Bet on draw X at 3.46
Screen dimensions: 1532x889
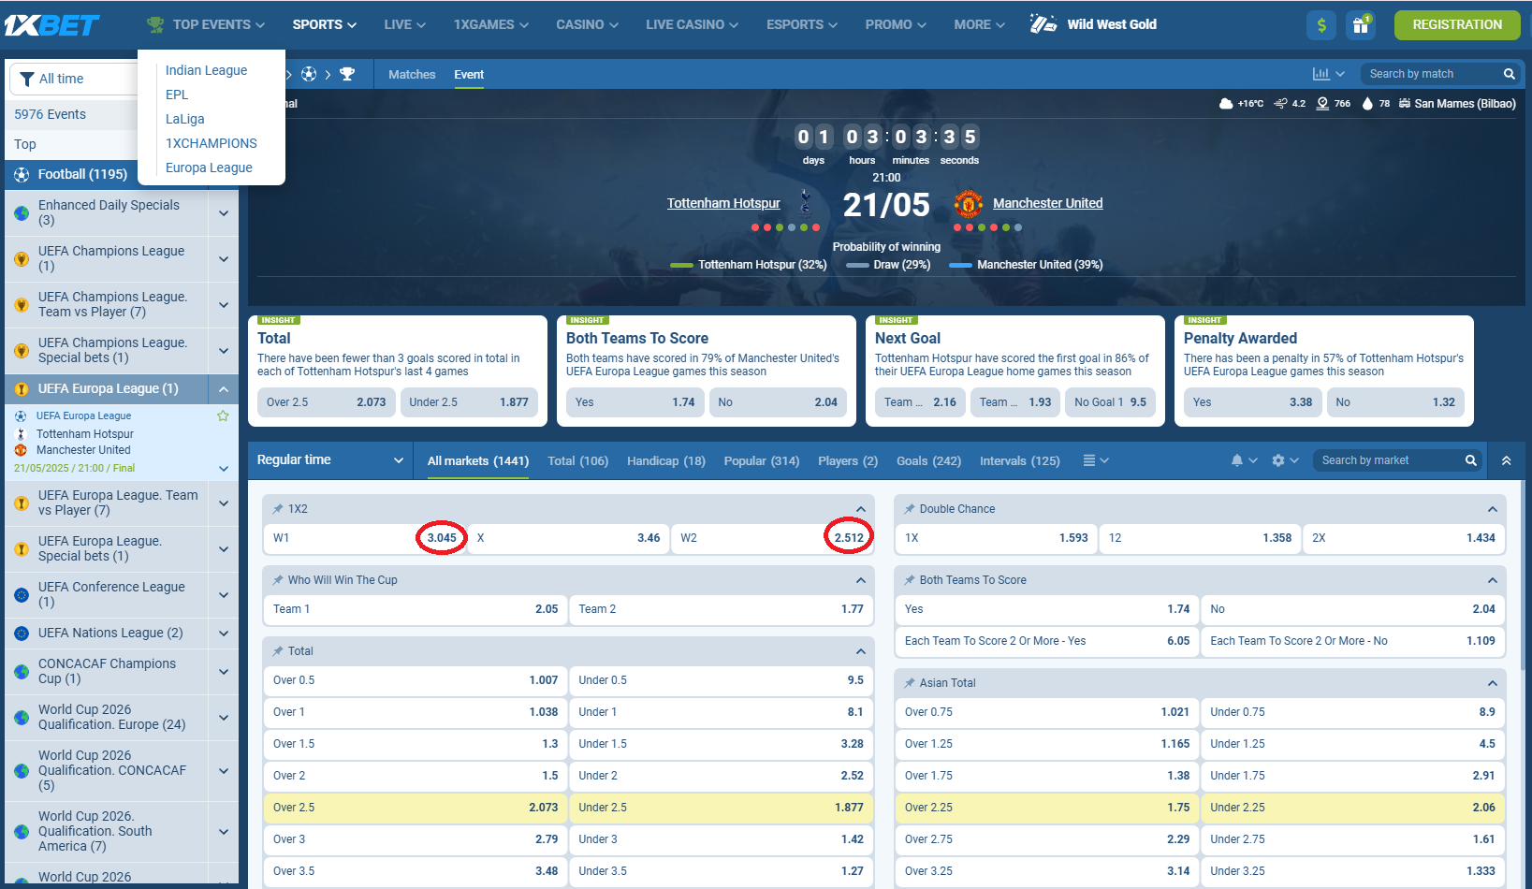pyautogui.click(x=568, y=538)
